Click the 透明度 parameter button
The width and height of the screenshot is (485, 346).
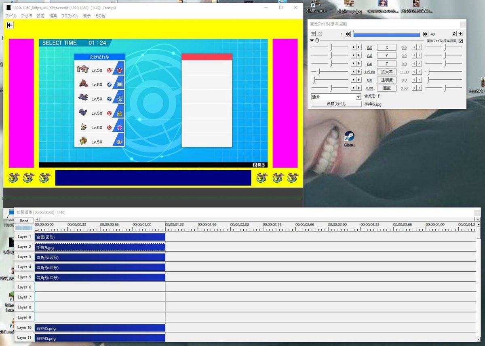point(387,80)
